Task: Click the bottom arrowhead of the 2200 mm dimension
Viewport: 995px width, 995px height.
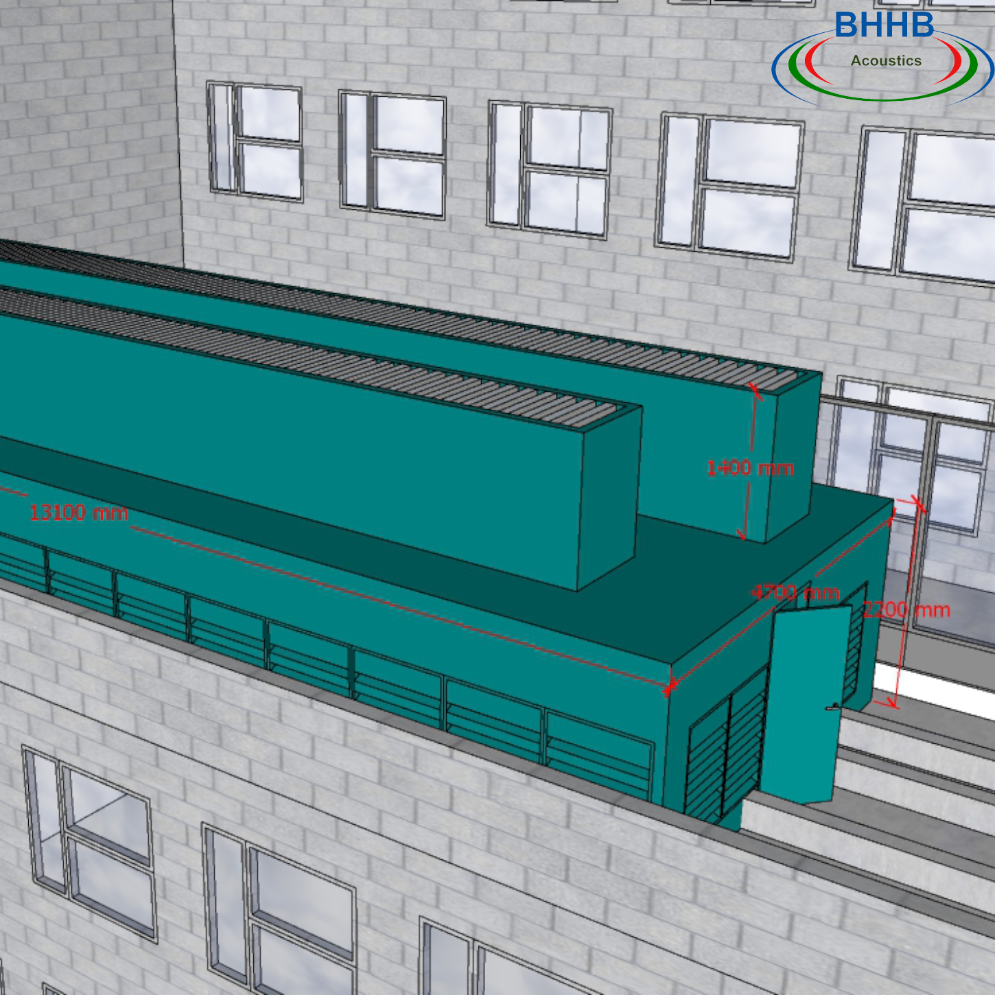Action: (x=891, y=703)
